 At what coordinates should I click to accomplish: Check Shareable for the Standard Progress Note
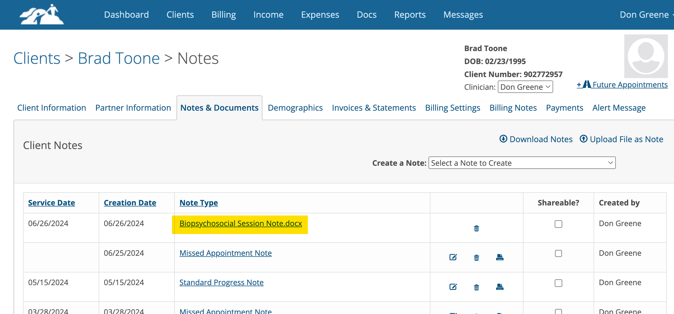(558, 283)
